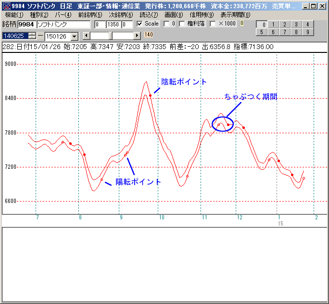Click numbered button 9 in grid
Screen dimensions: 329x304
307,32
